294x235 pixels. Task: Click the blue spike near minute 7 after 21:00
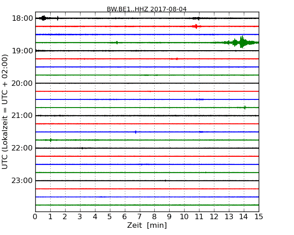(x=136, y=132)
